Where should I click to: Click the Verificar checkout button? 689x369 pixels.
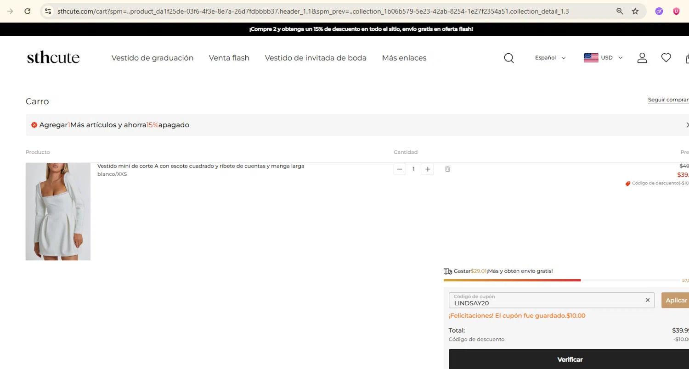[569, 359]
